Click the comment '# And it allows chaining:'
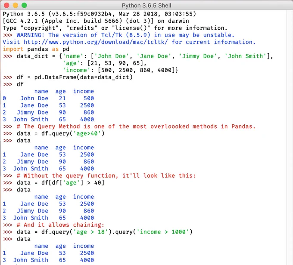The height and width of the screenshot is (265, 293). pyautogui.click(x=60, y=225)
